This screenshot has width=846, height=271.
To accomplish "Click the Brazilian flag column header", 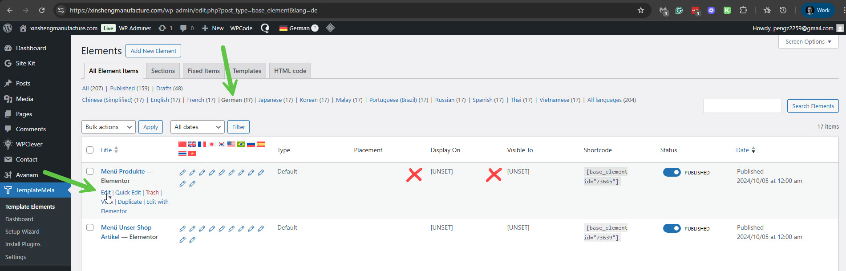I will click(x=241, y=144).
